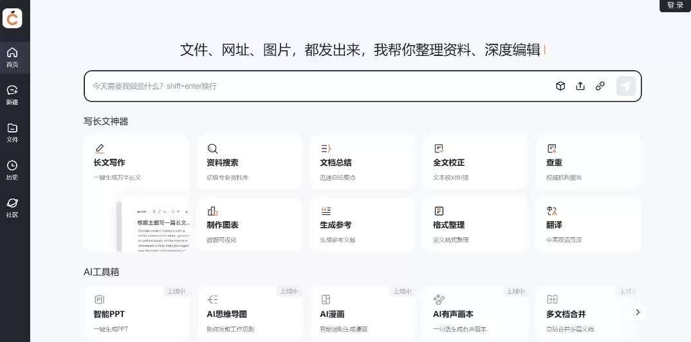Click the 写长文神器 section heading
691x342 pixels.
pyautogui.click(x=106, y=122)
